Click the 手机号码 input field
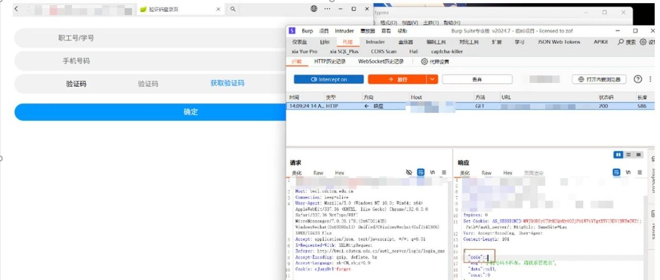660x280 pixels. coord(150,61)
